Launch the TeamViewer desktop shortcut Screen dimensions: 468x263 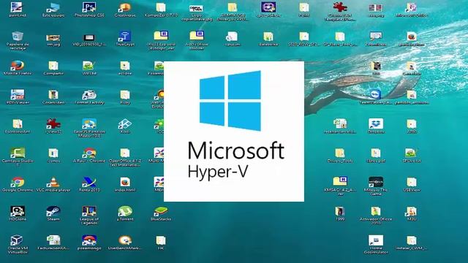[375, 96]
